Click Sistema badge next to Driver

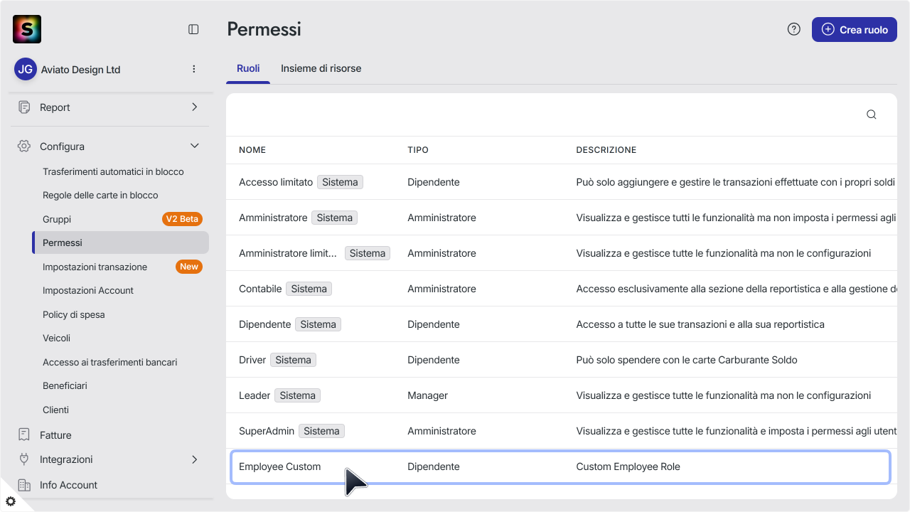click(293, 360)
